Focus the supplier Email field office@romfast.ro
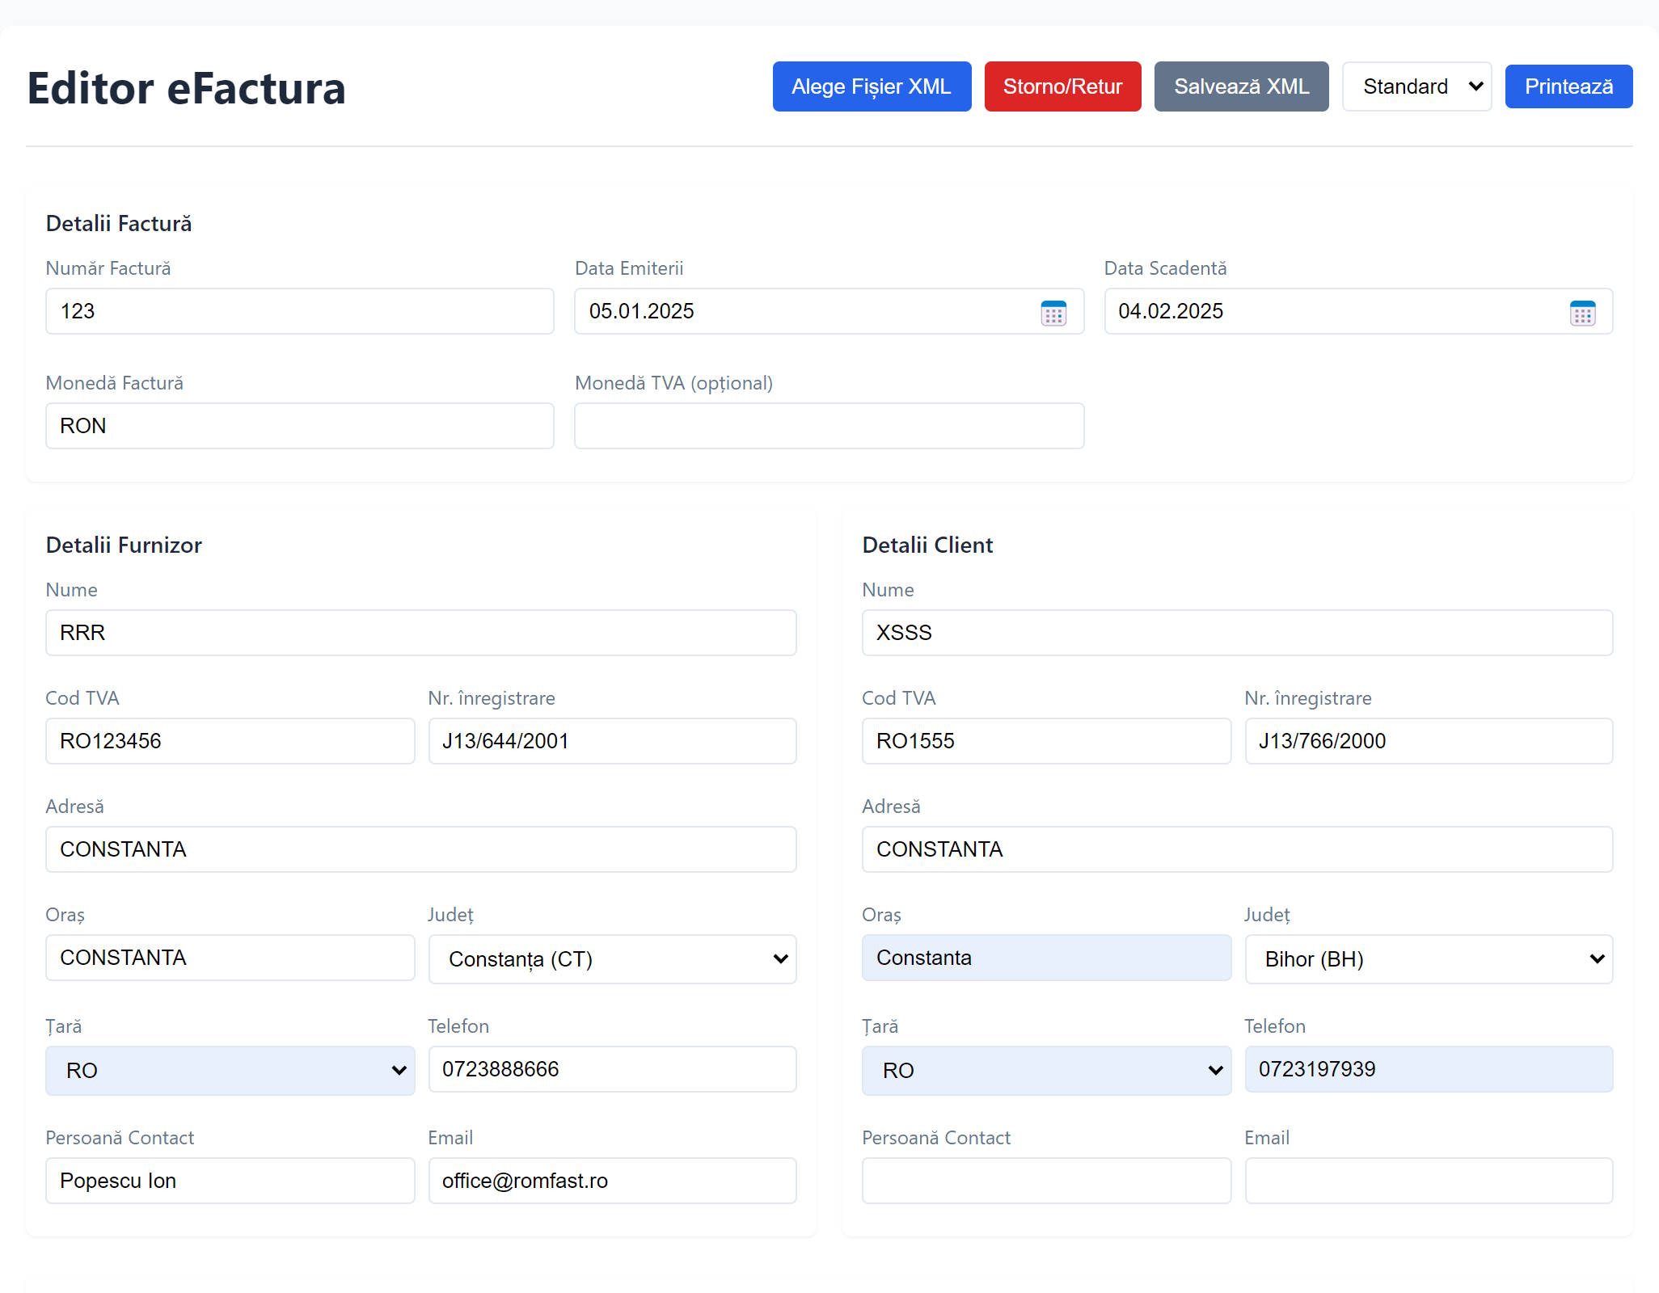The height and width of the screenshot is (1293, 1659). pyautogui.click(x=612, y=1181)
